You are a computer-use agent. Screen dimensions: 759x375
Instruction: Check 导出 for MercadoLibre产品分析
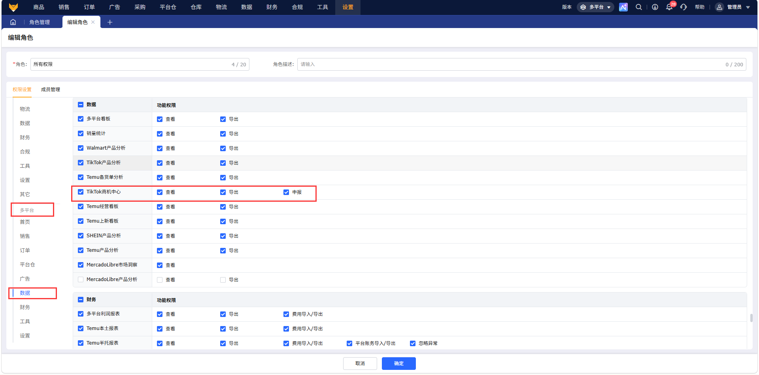tap(223, 280)
